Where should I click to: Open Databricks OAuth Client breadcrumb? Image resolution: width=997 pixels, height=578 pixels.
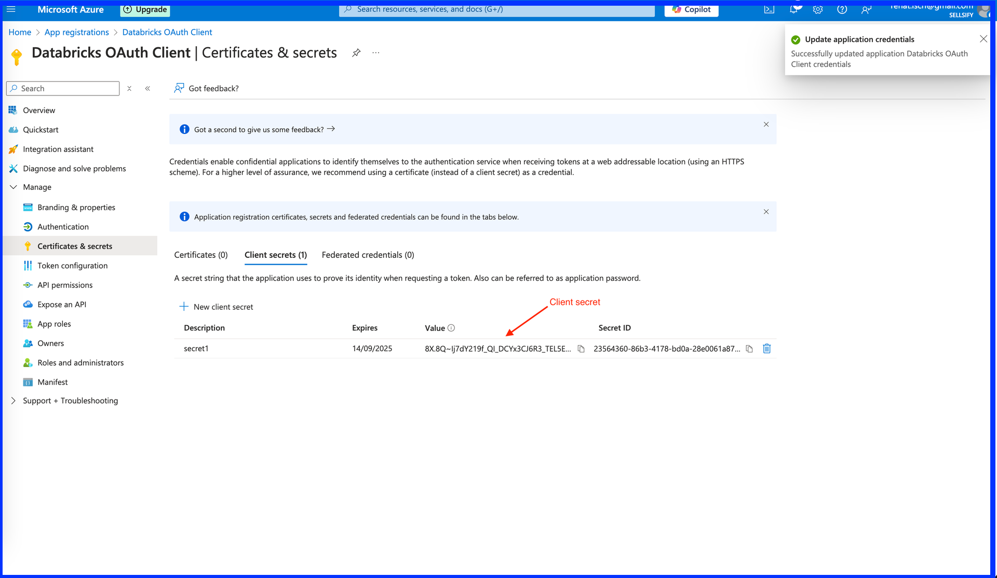pos(167,32)
